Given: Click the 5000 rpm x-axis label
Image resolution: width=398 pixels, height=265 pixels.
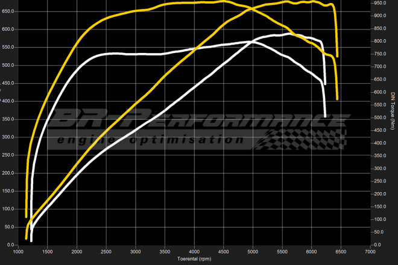Looking at the screenshot, I should pyautogui.click(x=253, y=251).
